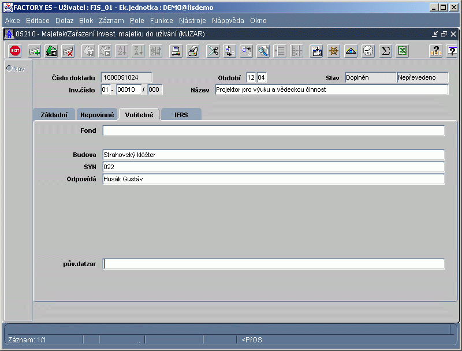Screen dimensions: 462x351
Task: Click the custom sort A/Z bars icon
Action: click(156, 51)
